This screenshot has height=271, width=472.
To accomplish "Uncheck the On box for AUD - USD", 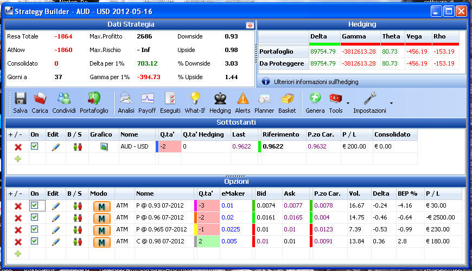I will click(34, 146).
